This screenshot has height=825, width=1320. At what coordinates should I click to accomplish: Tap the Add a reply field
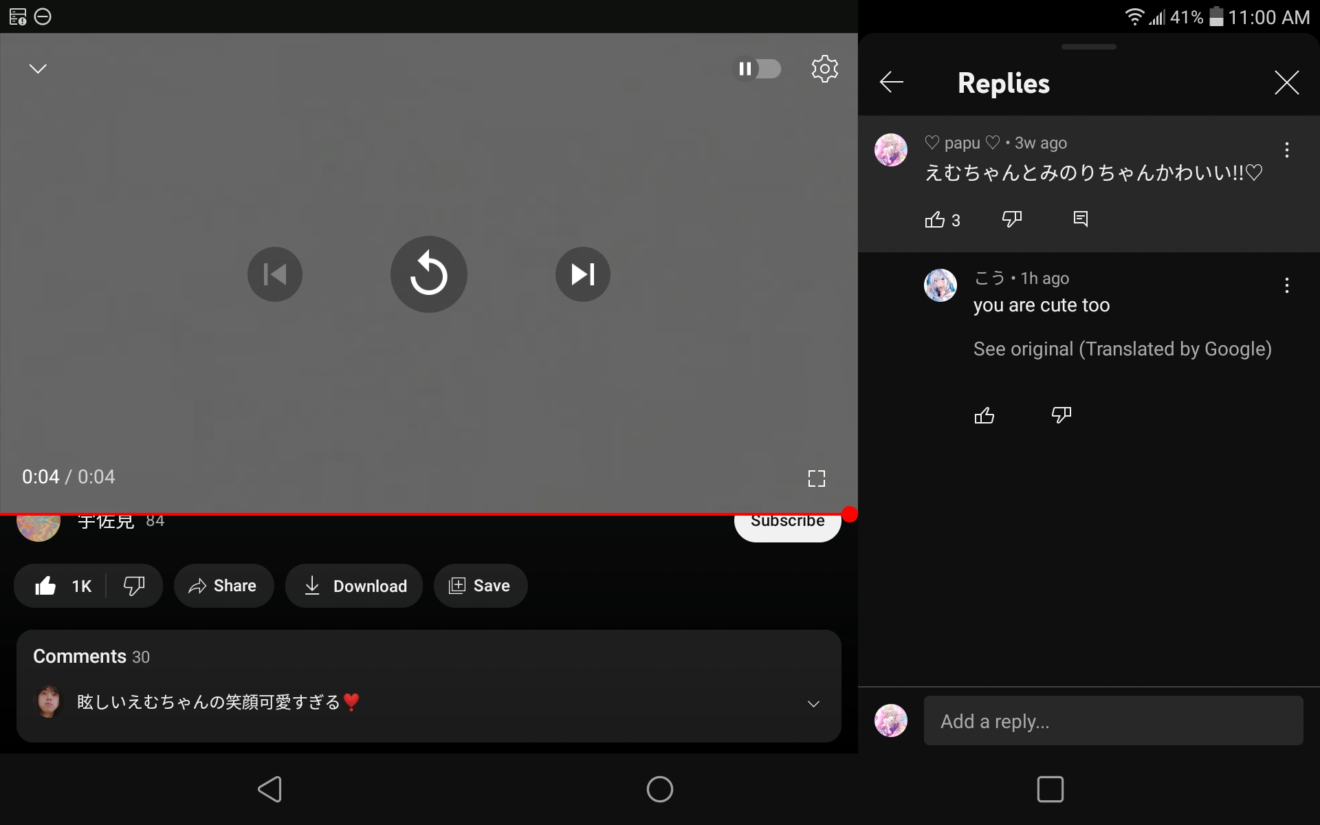(1114, 721)
